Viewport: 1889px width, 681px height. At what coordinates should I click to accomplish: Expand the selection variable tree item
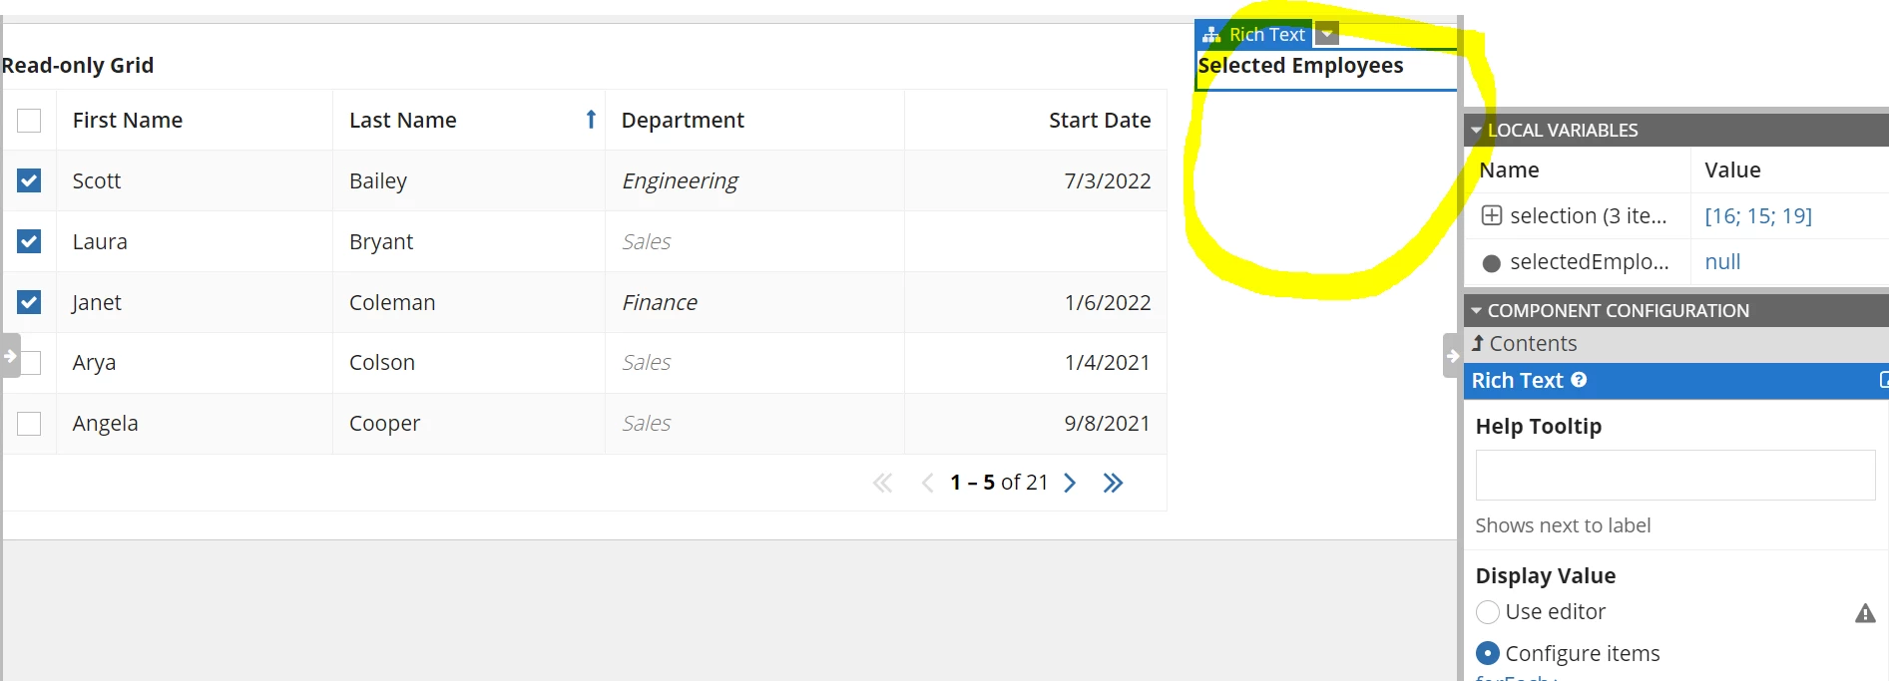[1492, 215]
